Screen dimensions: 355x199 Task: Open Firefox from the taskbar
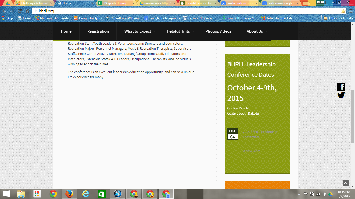(69, 194)
